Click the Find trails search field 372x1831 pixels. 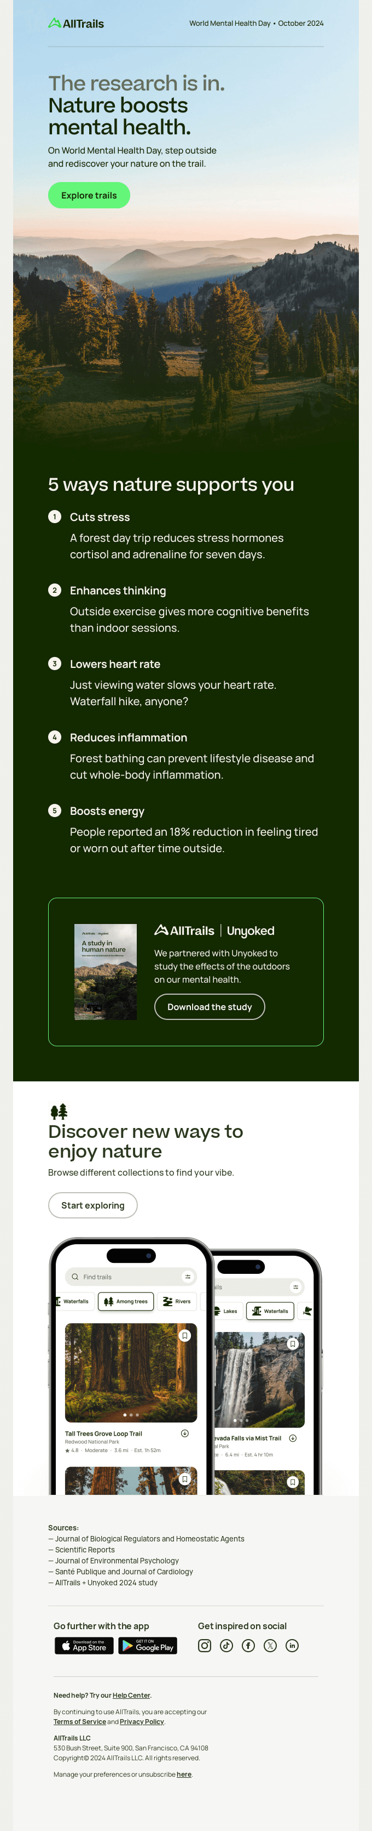(x=98, y=1276)
